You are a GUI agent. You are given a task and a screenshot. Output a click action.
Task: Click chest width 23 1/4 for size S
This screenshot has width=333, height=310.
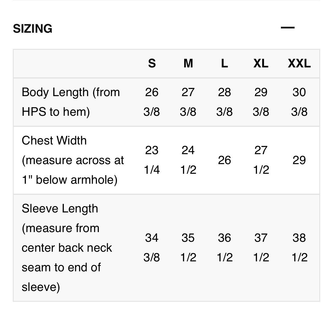click(152, 160)
